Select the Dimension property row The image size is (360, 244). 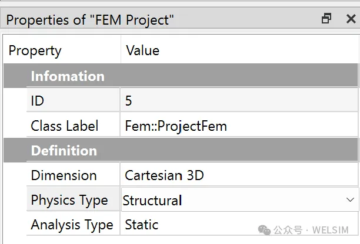(x=192, y=175)
